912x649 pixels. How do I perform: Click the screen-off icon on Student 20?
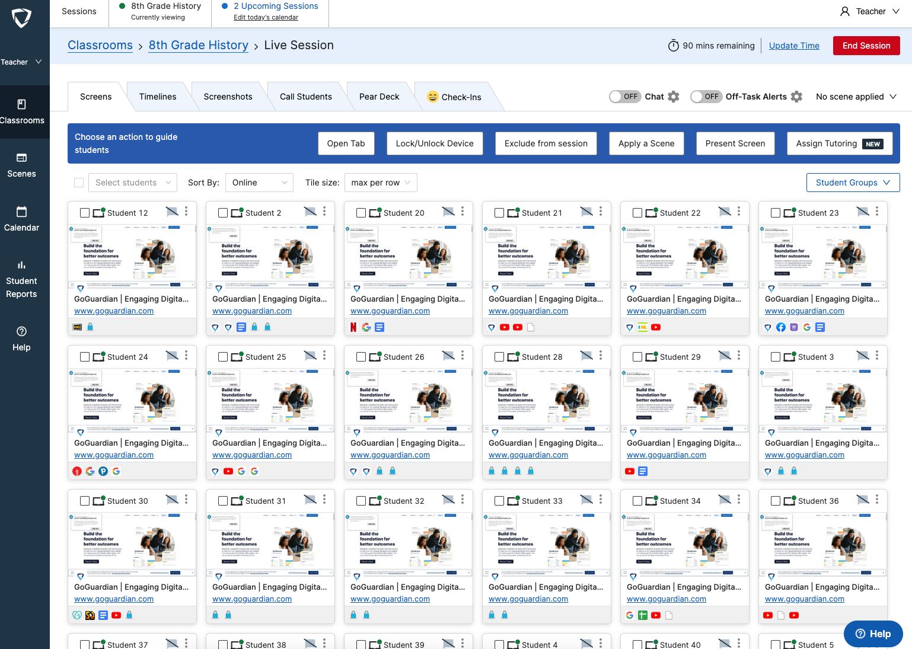point(448,212)
